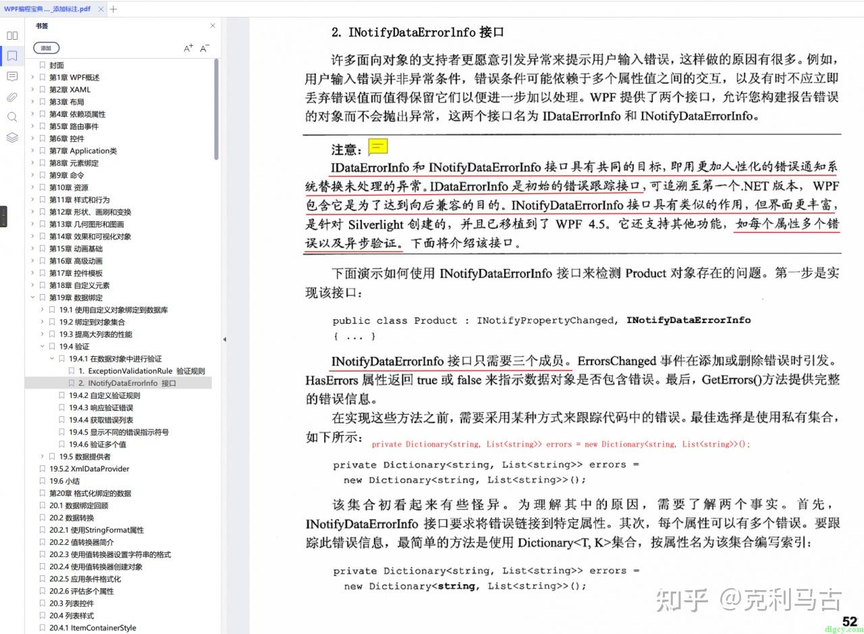Expand 19.5 数据提供者 bookmark

point(43,457)
